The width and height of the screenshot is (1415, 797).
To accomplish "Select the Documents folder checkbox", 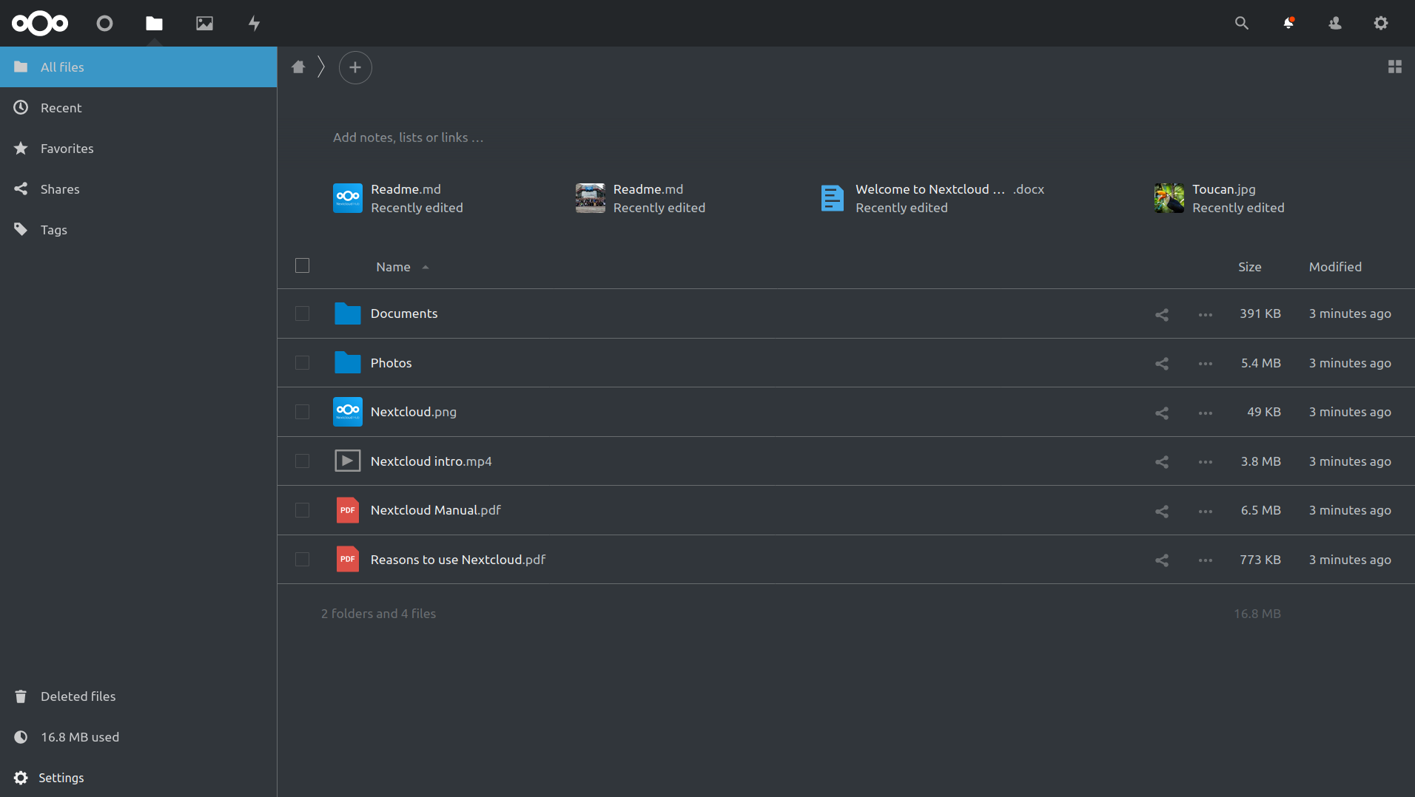I will tap(302, 313).
